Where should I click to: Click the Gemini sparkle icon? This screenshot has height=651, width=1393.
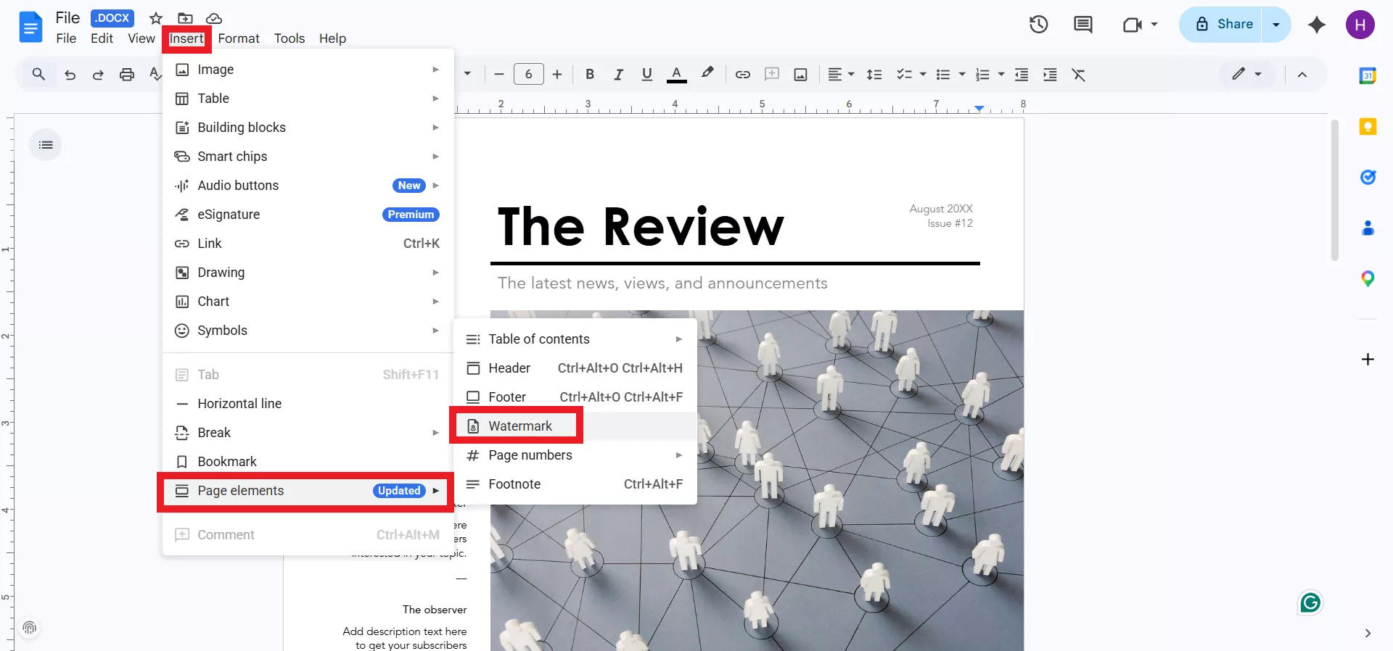point(1316,25)
